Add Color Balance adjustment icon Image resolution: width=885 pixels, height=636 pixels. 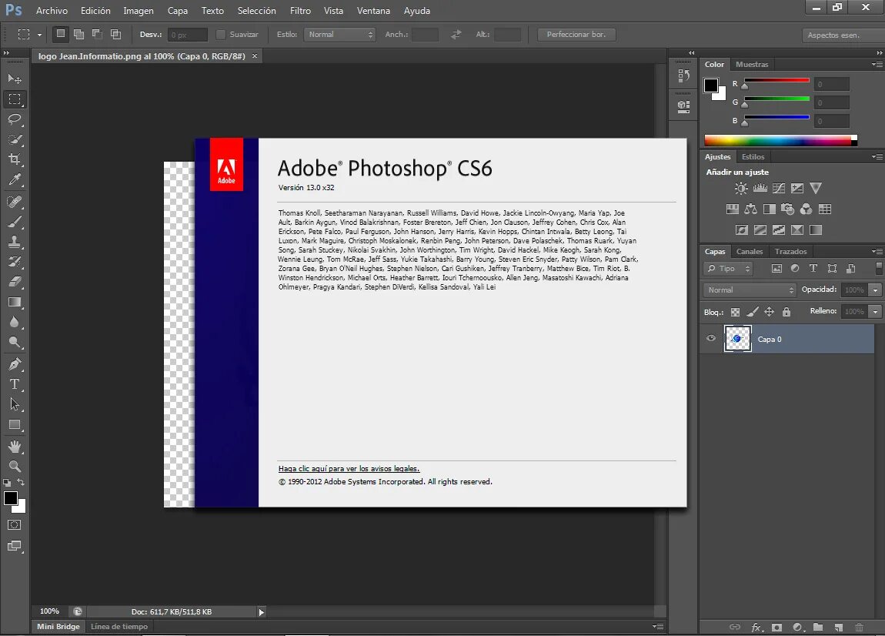pyautogui.click(x=750, y=209)
